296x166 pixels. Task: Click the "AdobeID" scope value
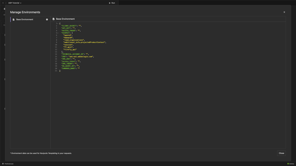click(x=68, y=38)
